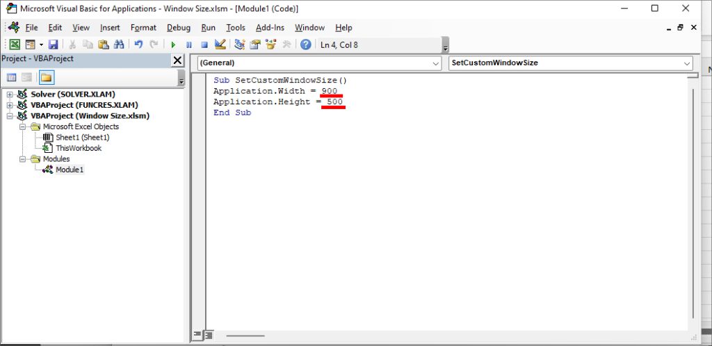Toggle Folders view in Project panel
712x346 pixels.
coord(46,77)
